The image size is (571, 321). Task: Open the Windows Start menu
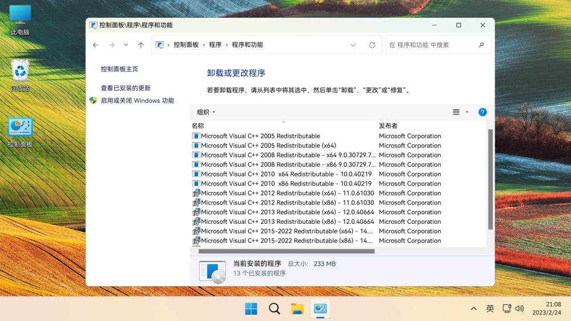click(x=251, y=309)
